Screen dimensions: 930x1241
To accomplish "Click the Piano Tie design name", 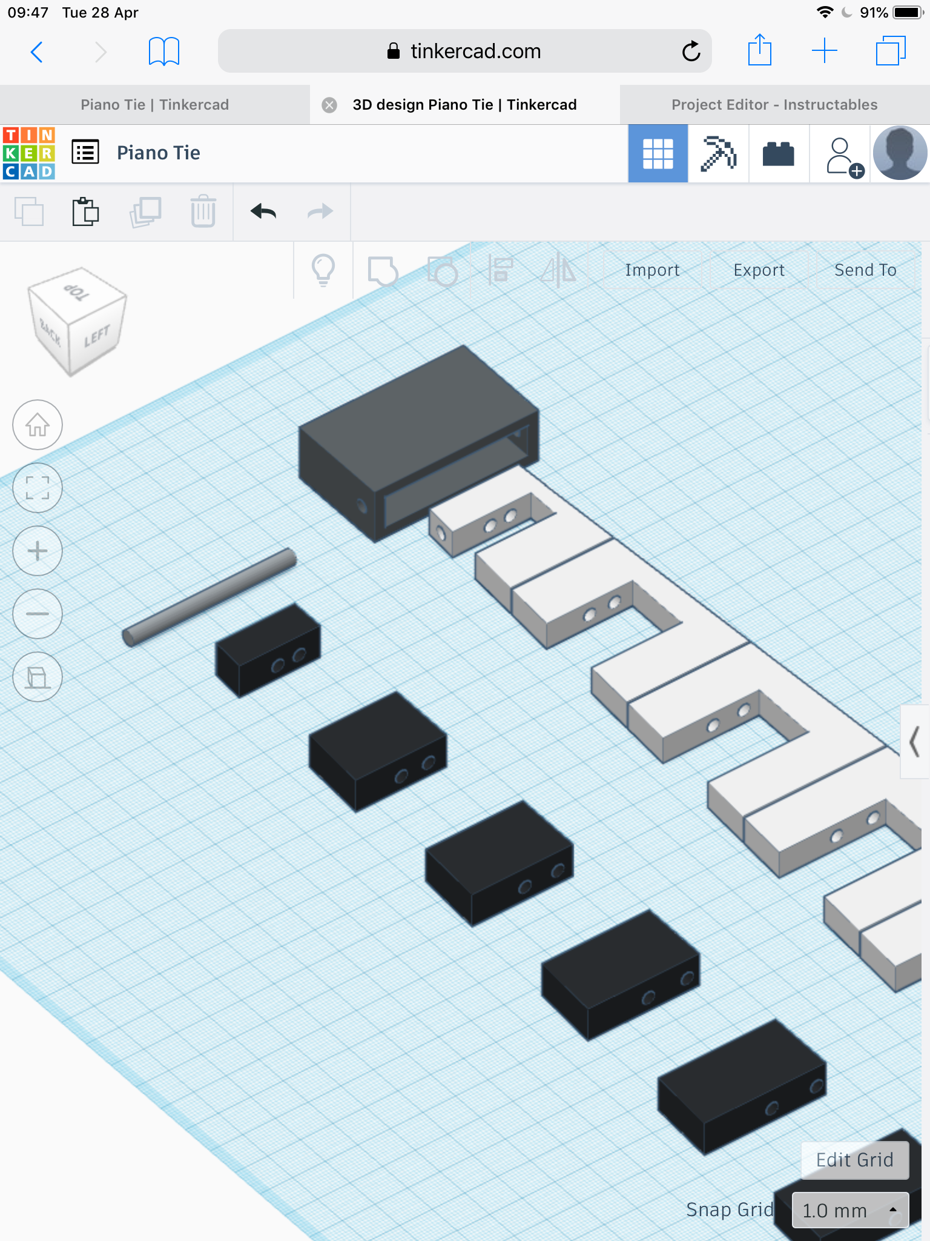I will 159,153.
